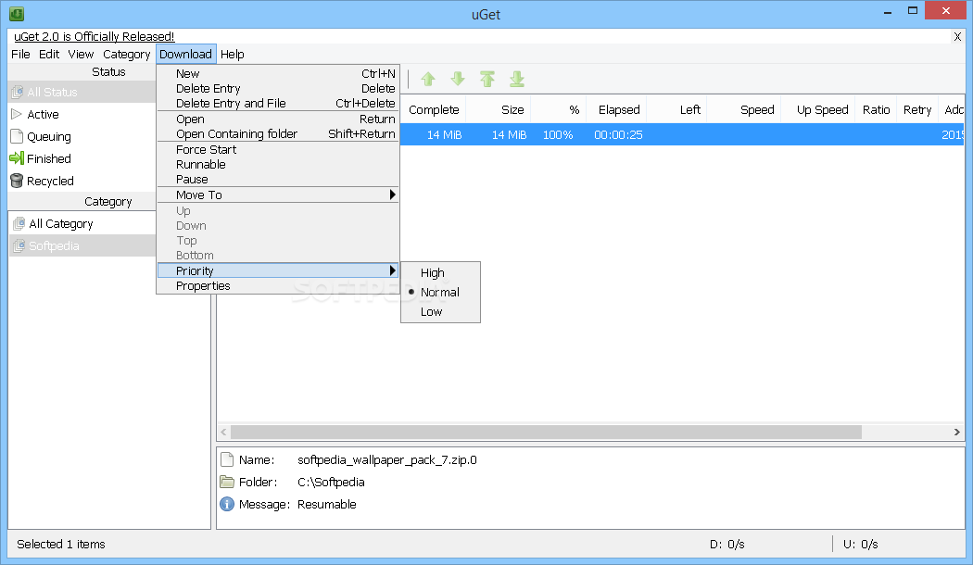Screen dimensions: 973x565
Task: Click the move to top arrow icon
Action: coord(487,79)
